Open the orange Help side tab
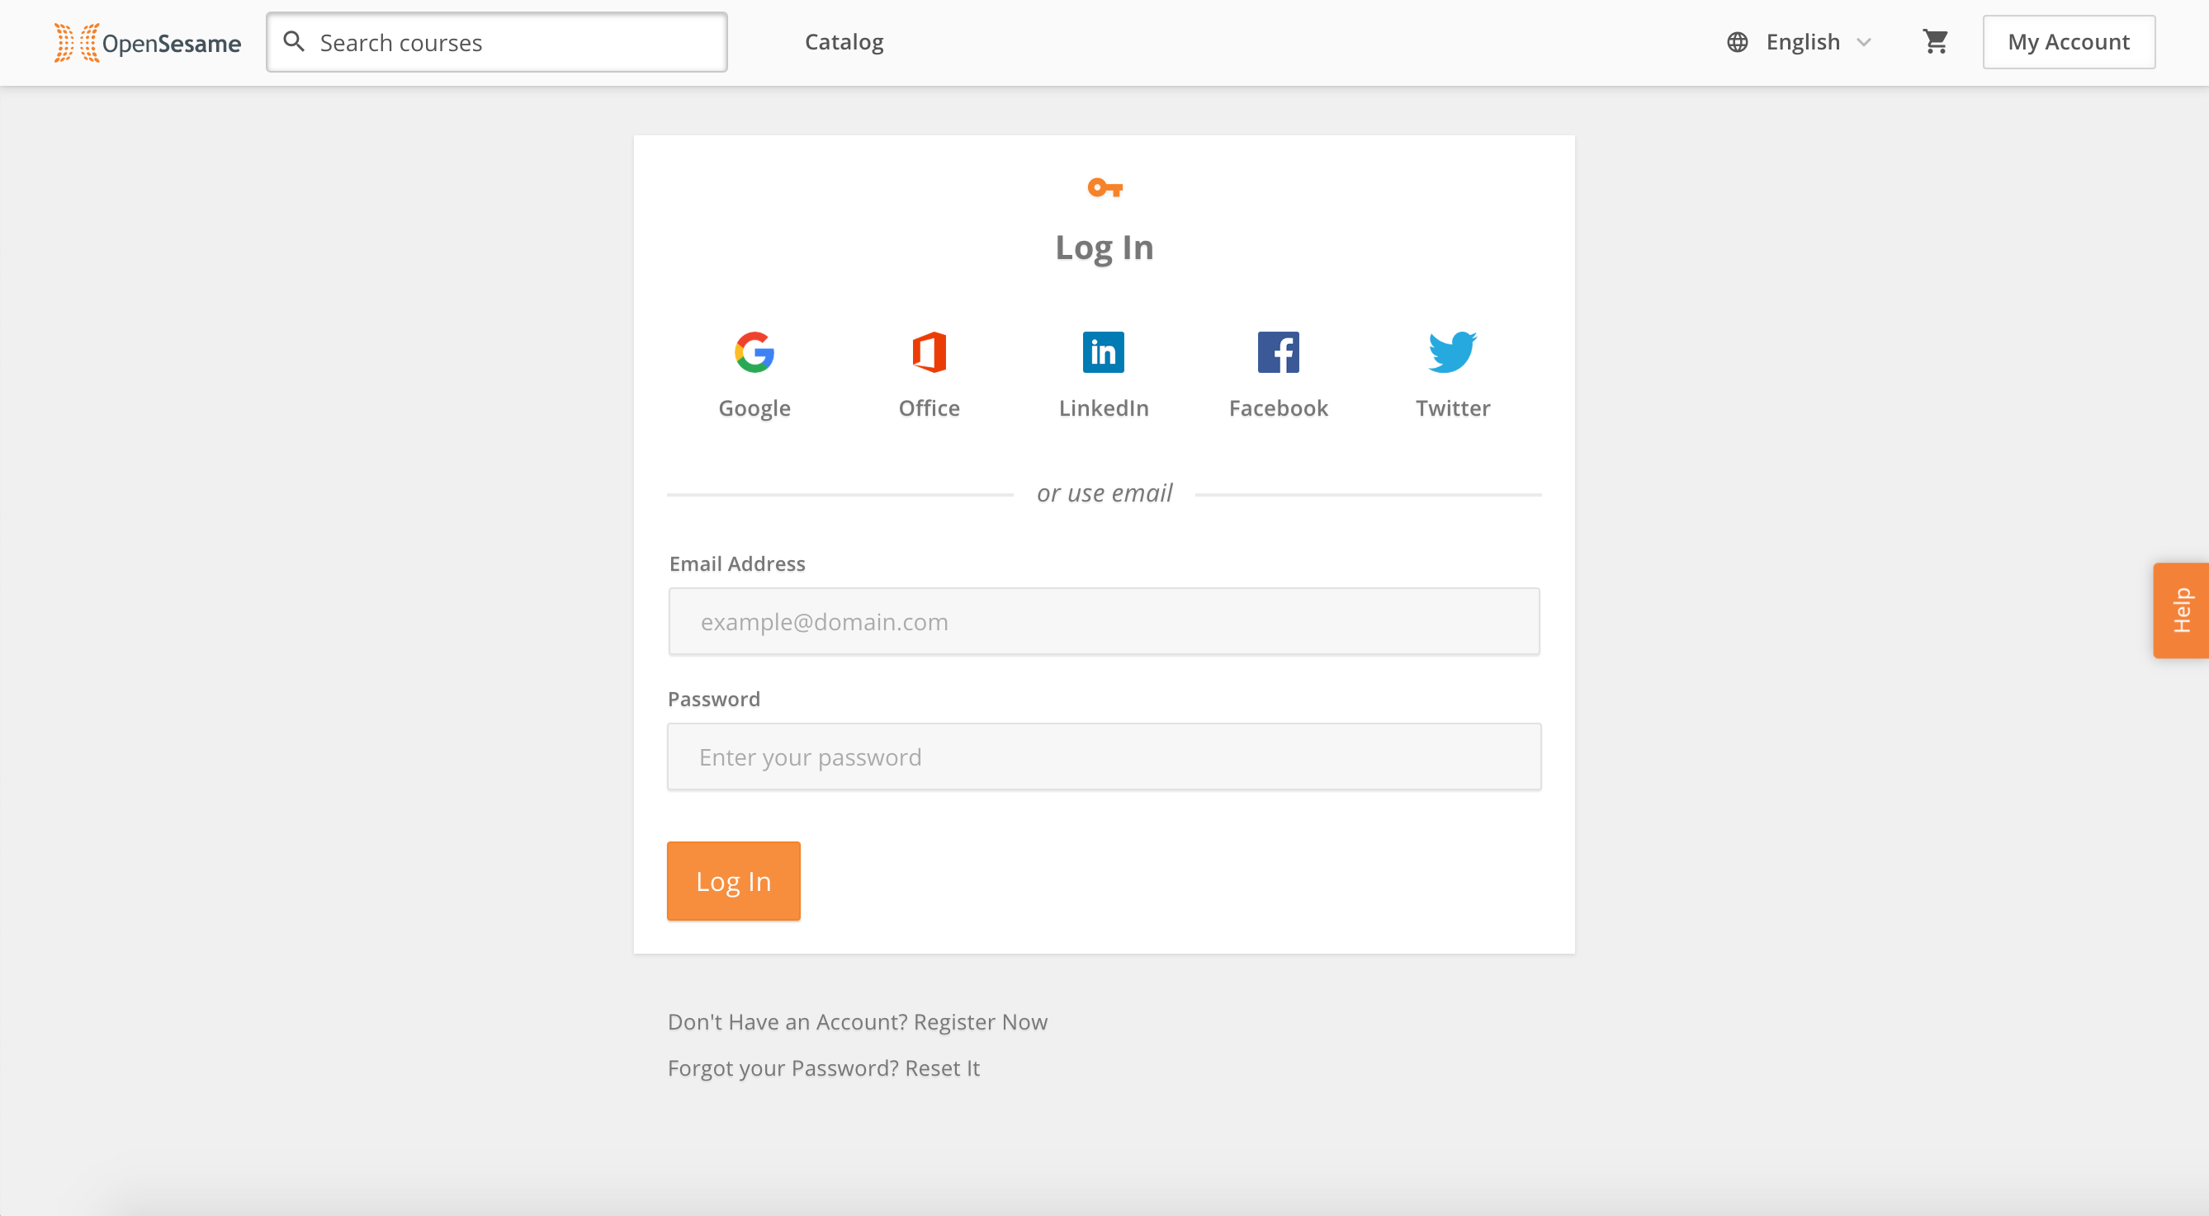Viewport: 2209px width, 1216px height. pyautogui.click(x=2181, y=610)
